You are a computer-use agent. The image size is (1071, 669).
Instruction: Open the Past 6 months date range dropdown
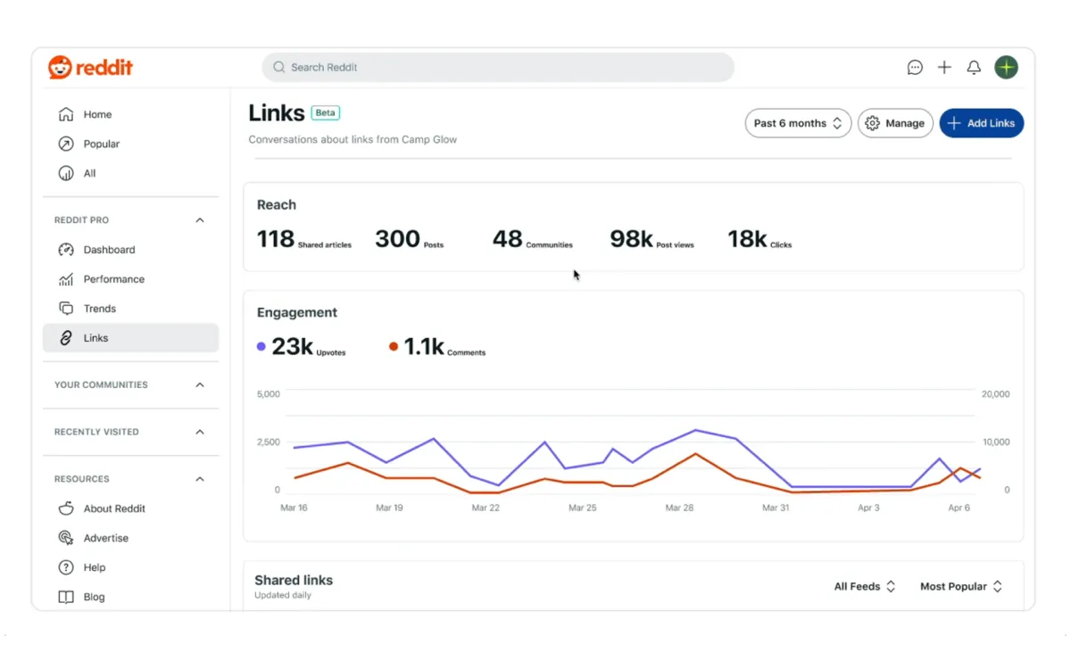(x=797, y=123)
